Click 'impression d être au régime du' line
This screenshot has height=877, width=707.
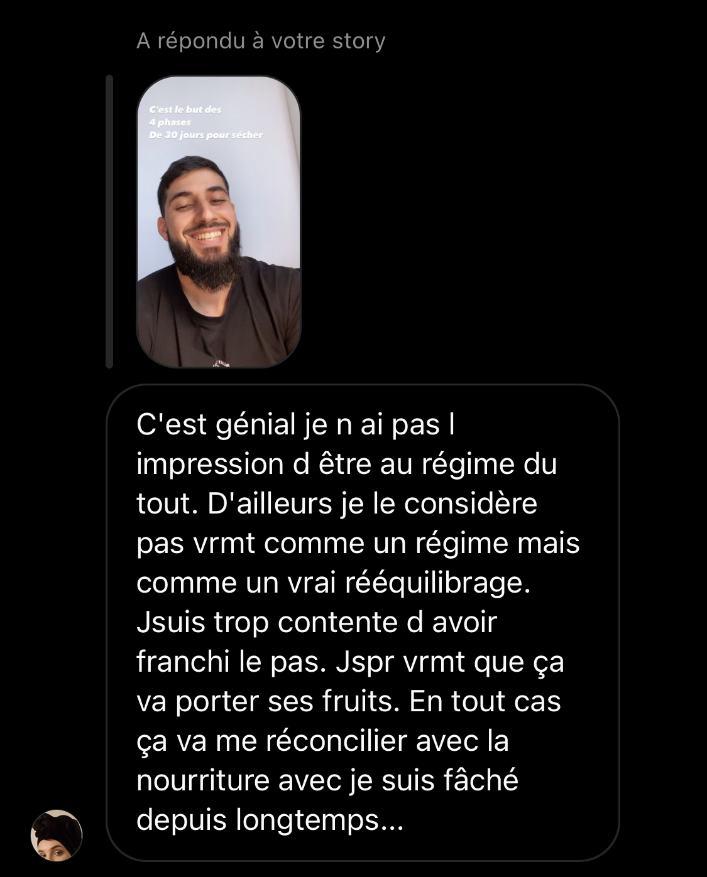tap(347, 465)
